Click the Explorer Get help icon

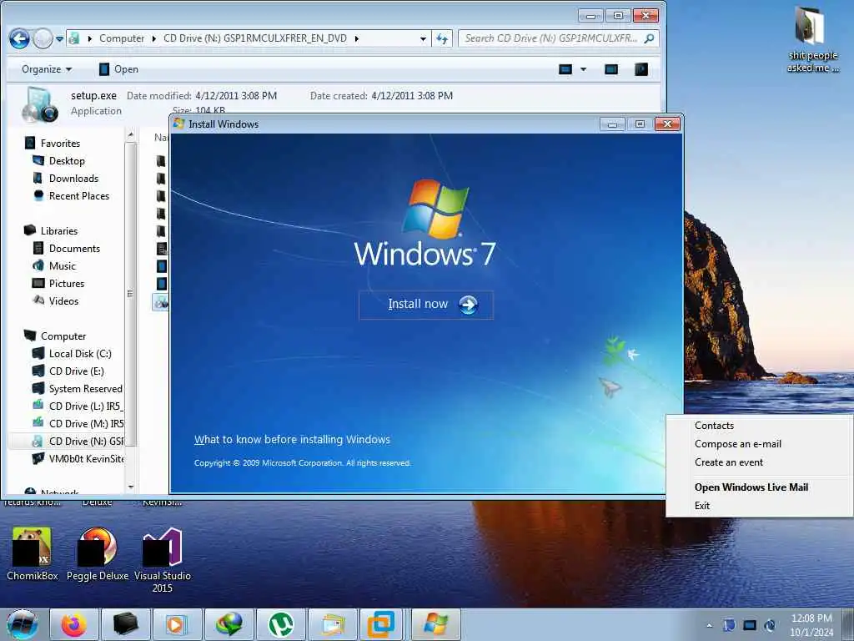point(641,69)
